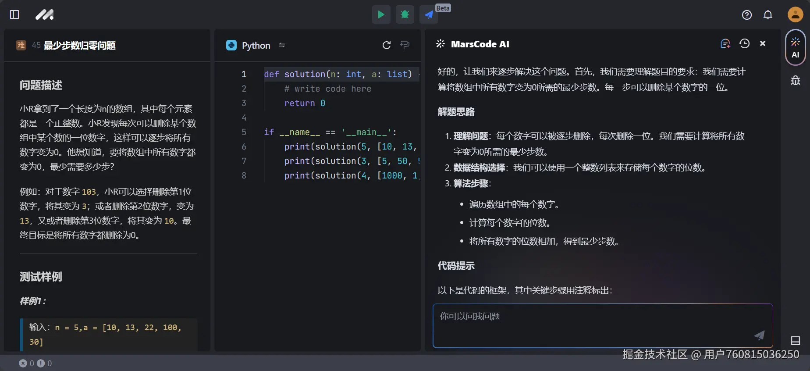This screenshot has width=810, height=371.
Task: Open notifications bell
Action: (x=768, y=15)
